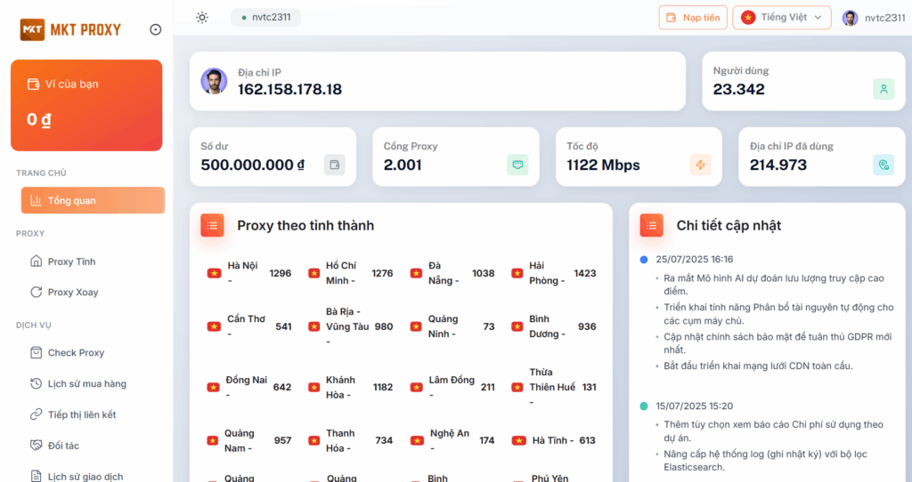Image resolution: width=912 pixels, height=482 pixels.
Task: Click the icon in Địa chỉ IP đã dùng card
Action: click(883, 165)
